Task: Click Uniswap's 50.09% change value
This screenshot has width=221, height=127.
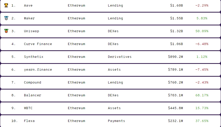Action: (x=202, y=31)
